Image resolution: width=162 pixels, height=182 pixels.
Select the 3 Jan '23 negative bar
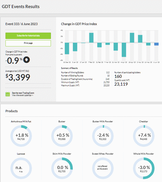pyautogui.click(x=75, y=47)
